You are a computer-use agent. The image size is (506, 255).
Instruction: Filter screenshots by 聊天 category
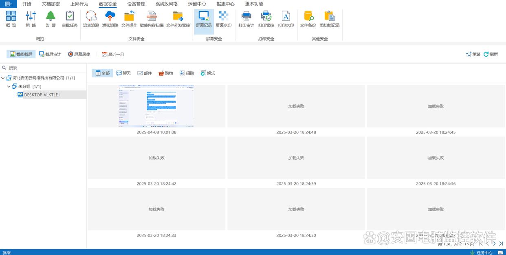[x=123, y=73]
